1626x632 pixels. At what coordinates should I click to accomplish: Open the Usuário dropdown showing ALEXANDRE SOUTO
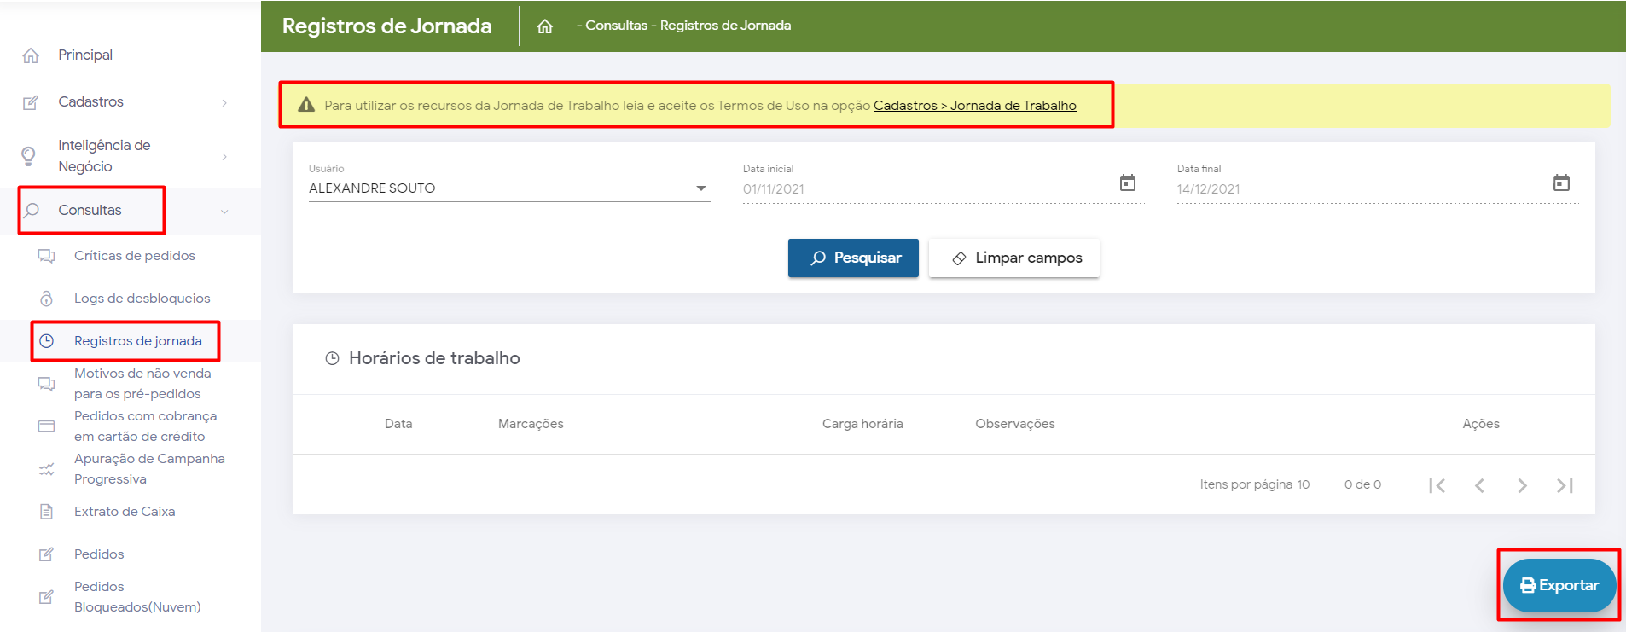point(509,188)
